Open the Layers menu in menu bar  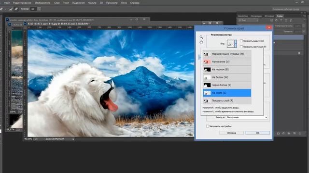click(57, 3)
